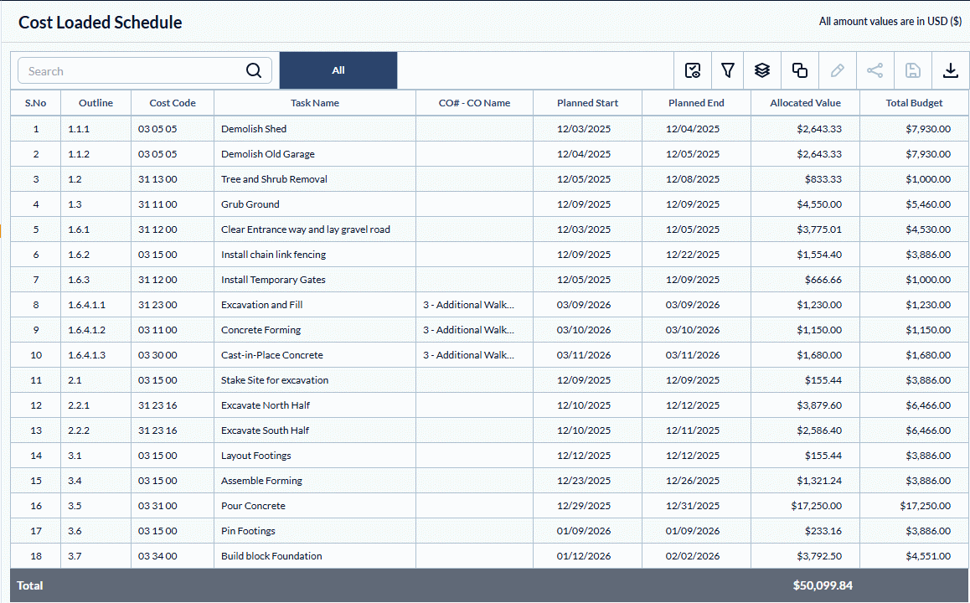Click the CO# - CO Name header

click(474, 103)
